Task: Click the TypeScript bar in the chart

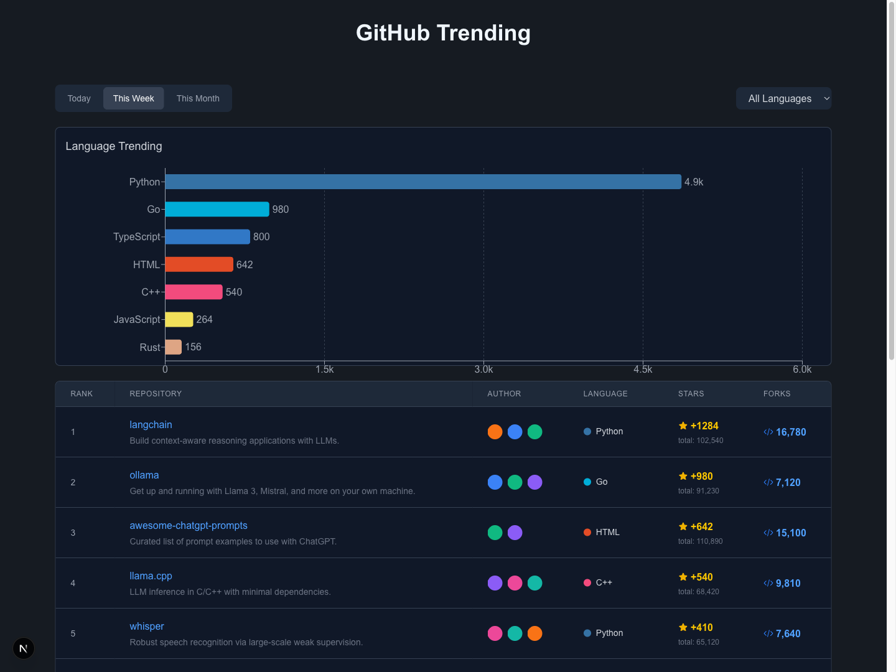Action: point(207,236)
